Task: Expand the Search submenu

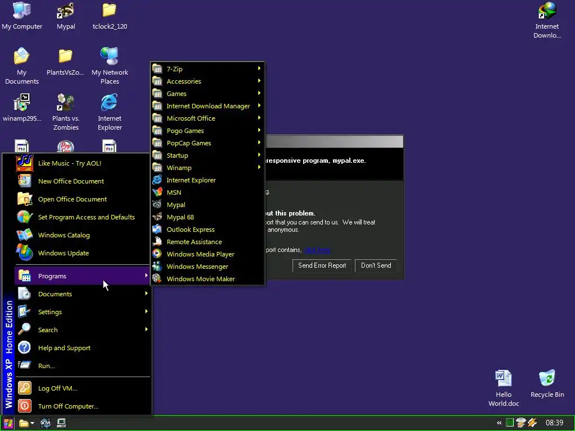Action: click(82, 330)
